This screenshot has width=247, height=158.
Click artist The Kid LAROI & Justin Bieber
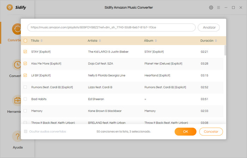(108, 52)
